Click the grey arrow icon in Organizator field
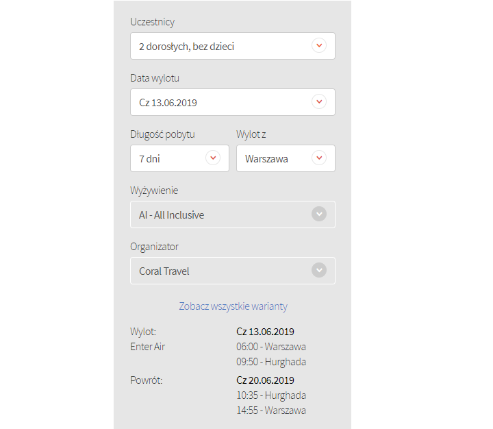This screenshot has height=429, width=493. pos(319,271)
